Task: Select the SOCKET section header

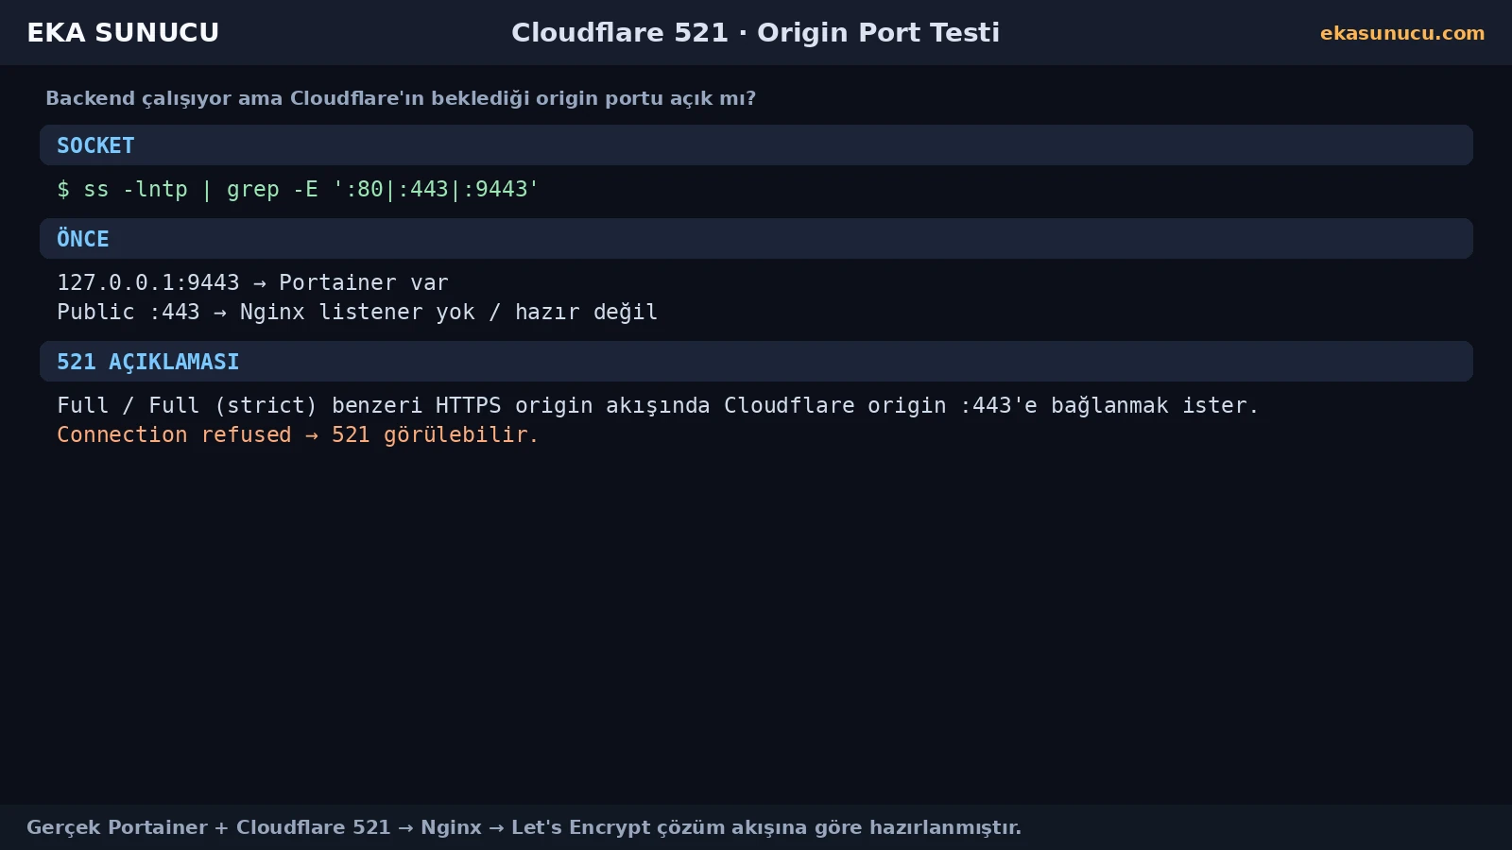Action: 756,145
